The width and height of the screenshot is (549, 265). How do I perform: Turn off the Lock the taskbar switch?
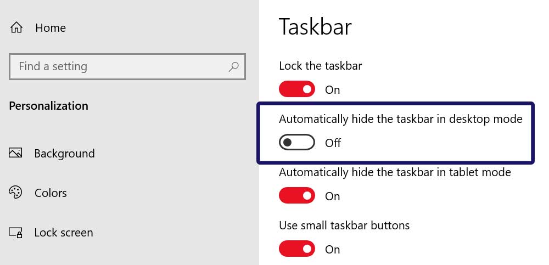click(297, 89)
